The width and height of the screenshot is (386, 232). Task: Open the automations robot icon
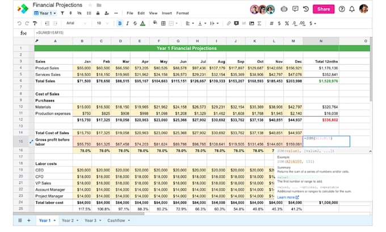coord(284,9)
